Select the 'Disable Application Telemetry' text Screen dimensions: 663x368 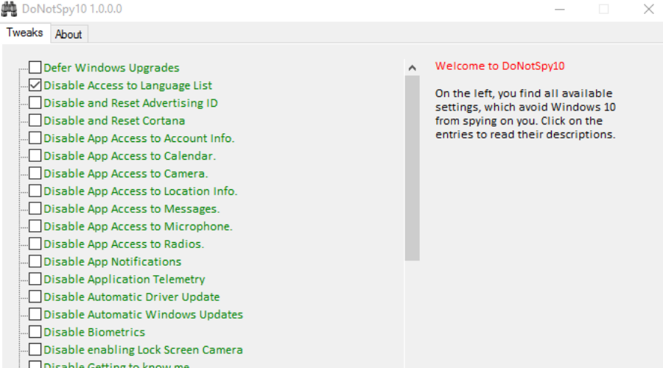pyautogui.click(x=124, y=279)
